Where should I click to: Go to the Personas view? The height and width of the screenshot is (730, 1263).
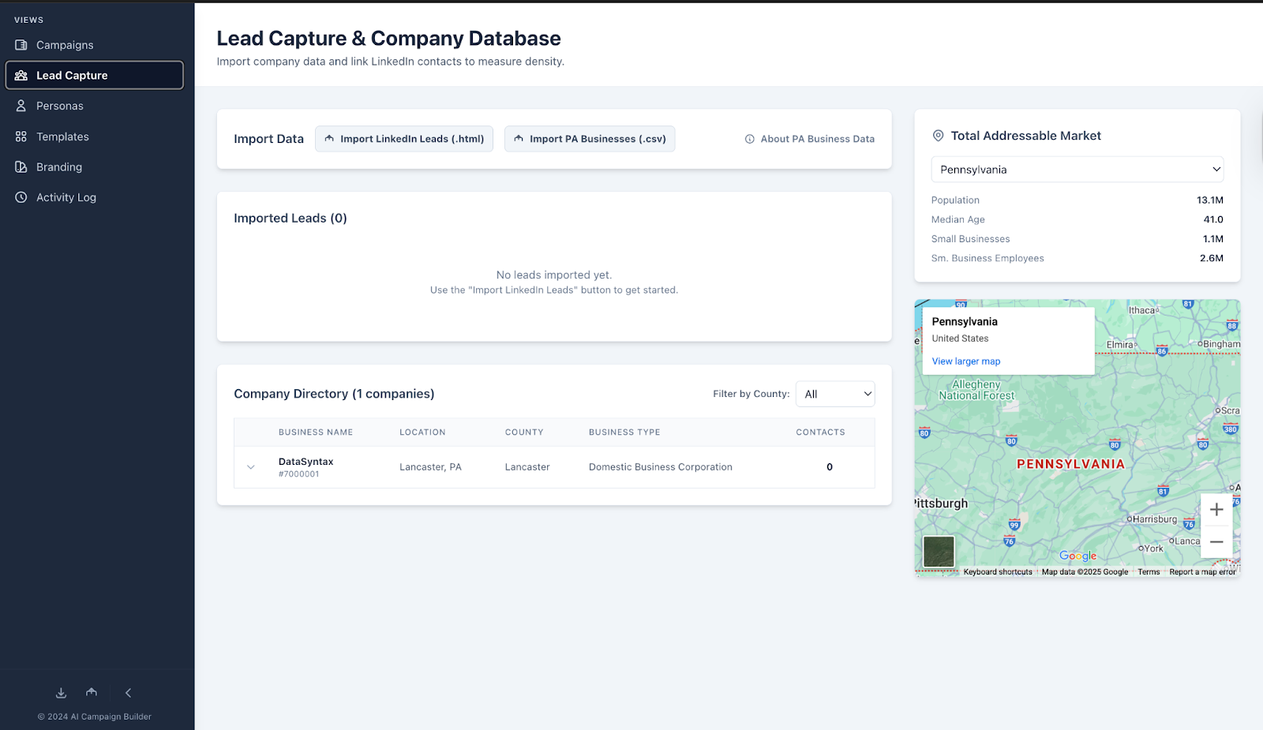pos(60,106)
